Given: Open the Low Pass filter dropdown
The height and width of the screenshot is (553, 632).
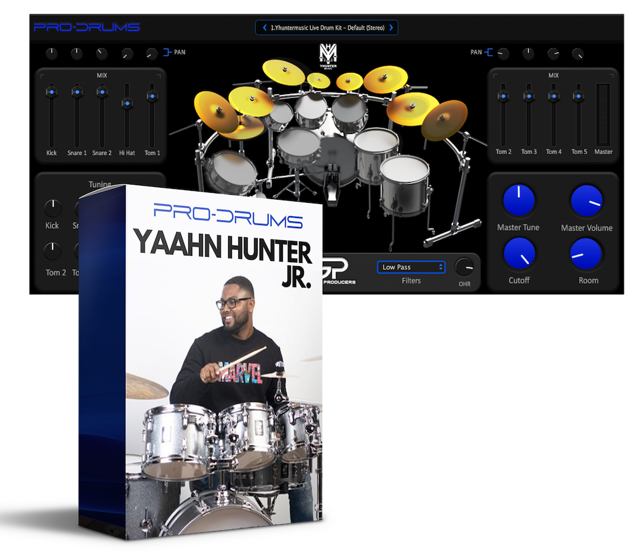Looking at the screenshot, I should point(411,267).
